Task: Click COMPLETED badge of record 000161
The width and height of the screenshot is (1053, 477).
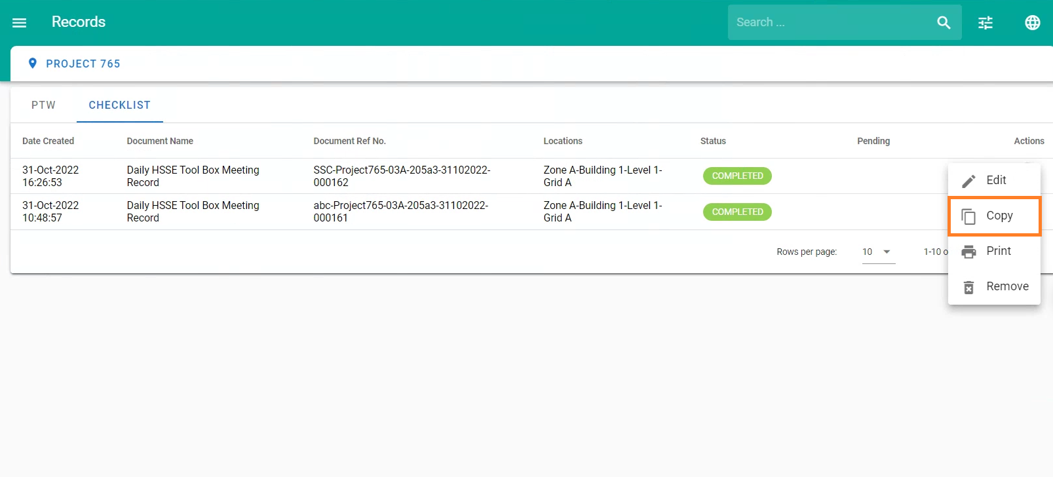Action: 737,212
